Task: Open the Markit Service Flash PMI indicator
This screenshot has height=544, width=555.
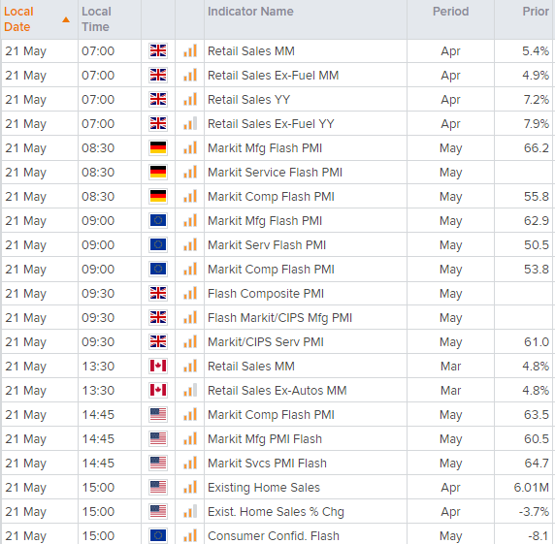Action: coord(275,173)
